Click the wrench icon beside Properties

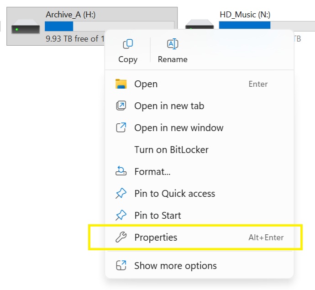click(121, 237)
